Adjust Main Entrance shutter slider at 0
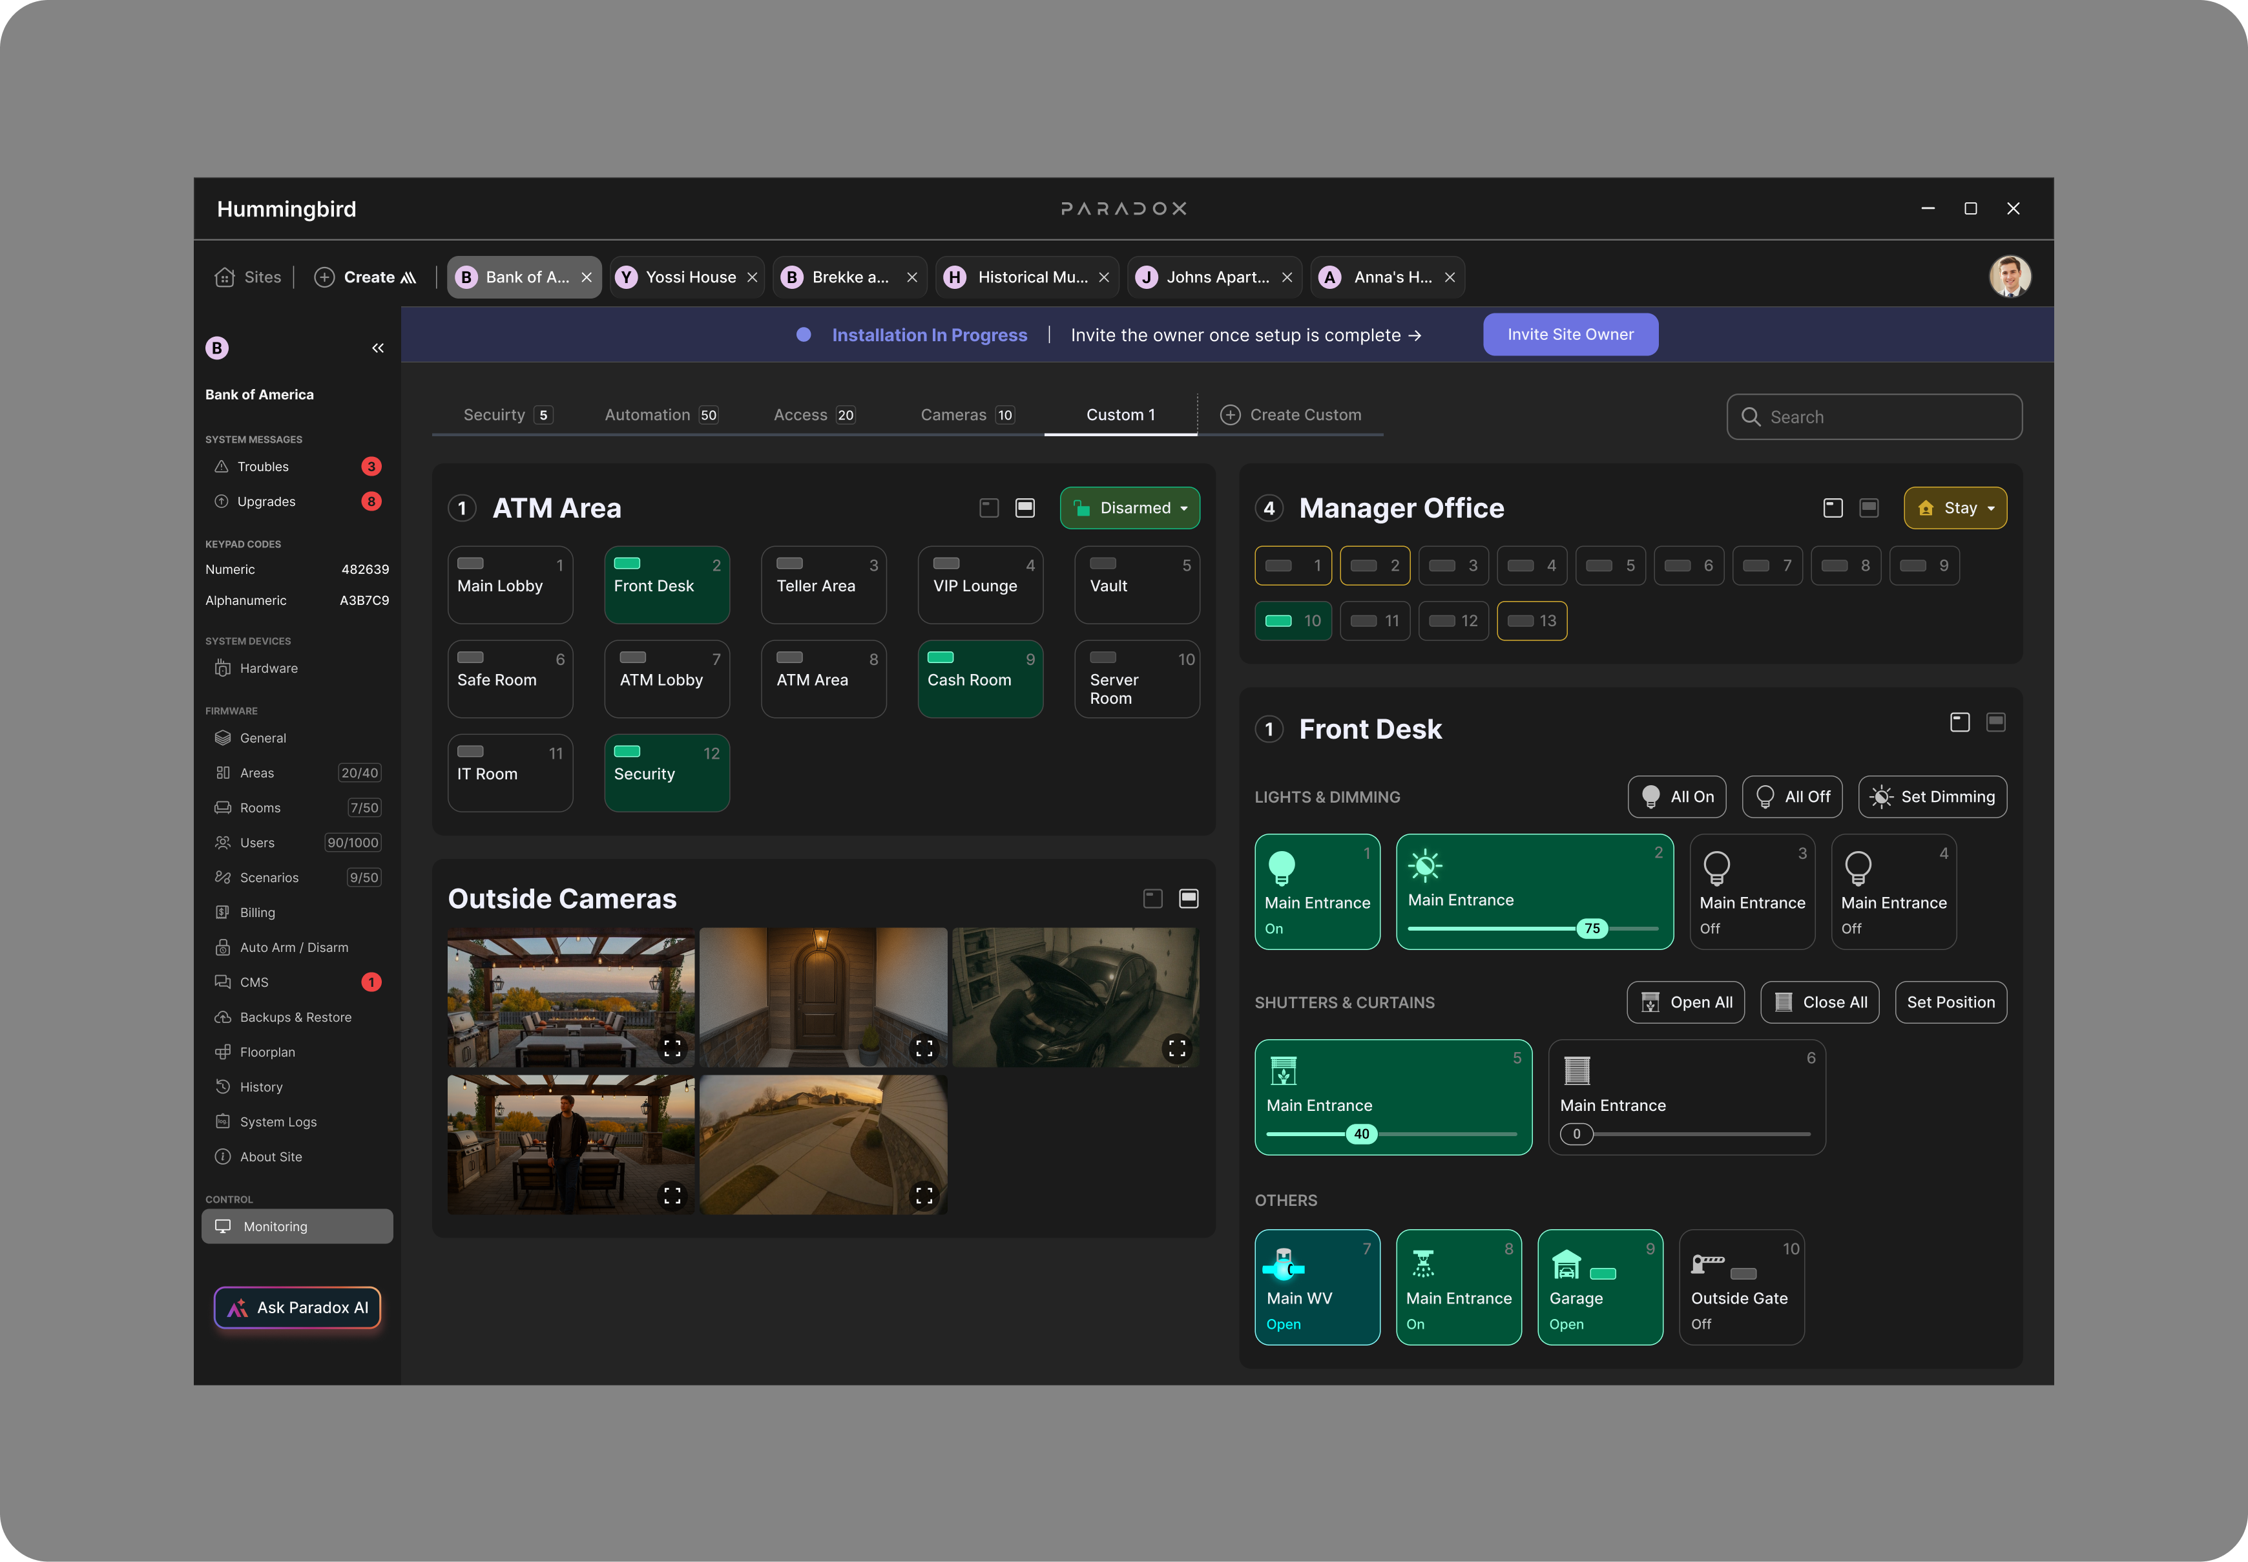Image resolution: width=2248 pixels, height=1562 pixels. (x=1576, y=1134)
